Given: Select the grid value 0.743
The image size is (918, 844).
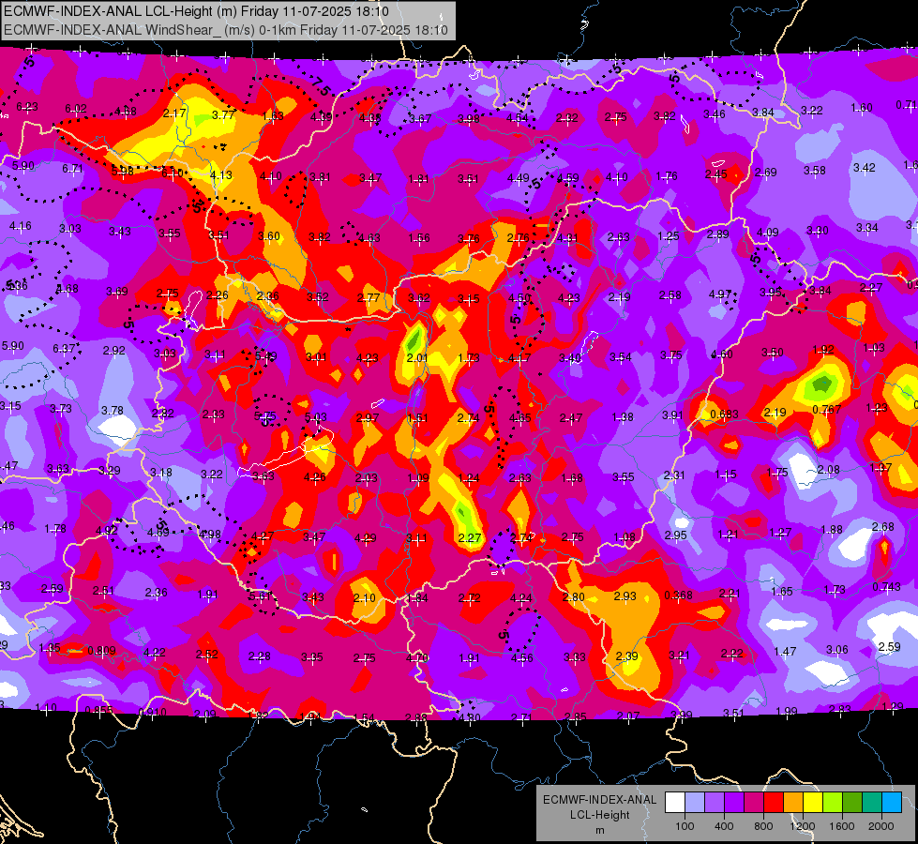Looking at the screenshot, I should (886, 587).
